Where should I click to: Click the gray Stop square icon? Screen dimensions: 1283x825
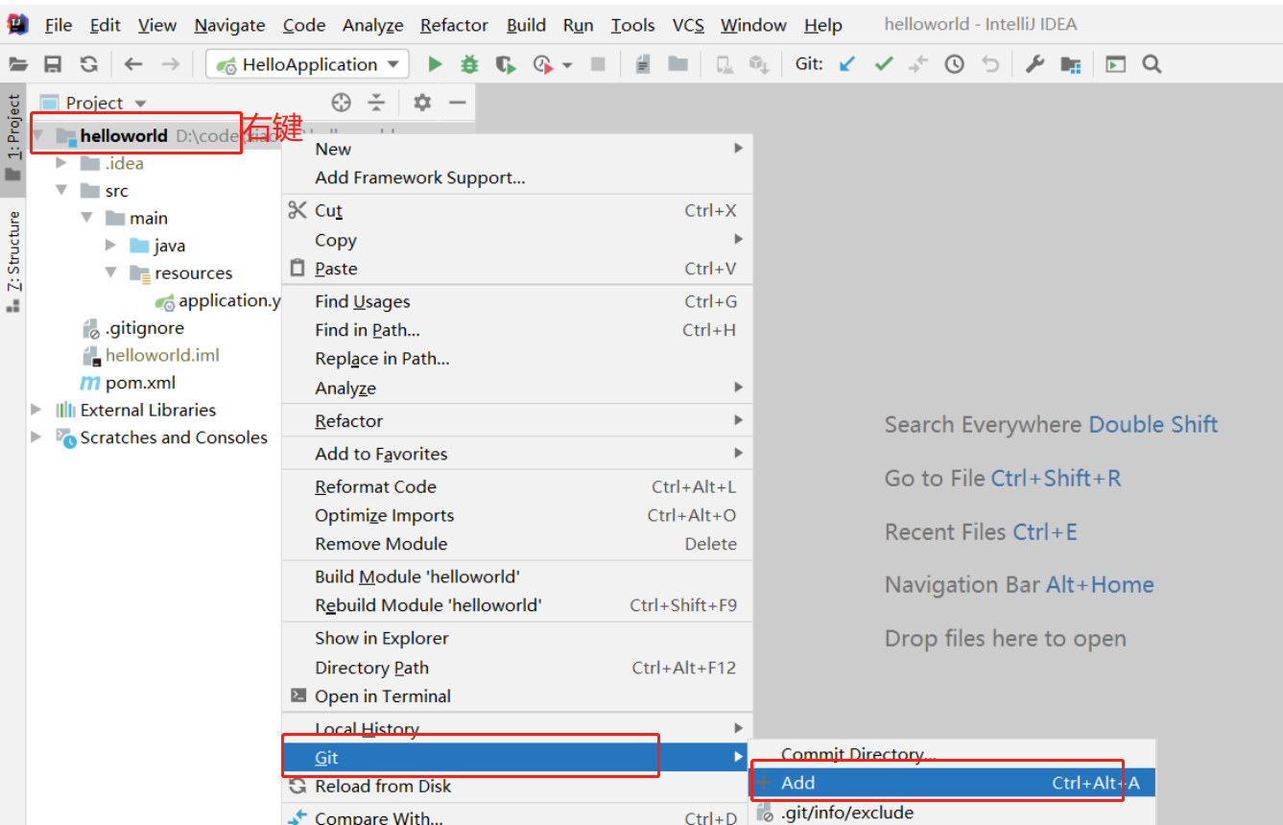598,64
